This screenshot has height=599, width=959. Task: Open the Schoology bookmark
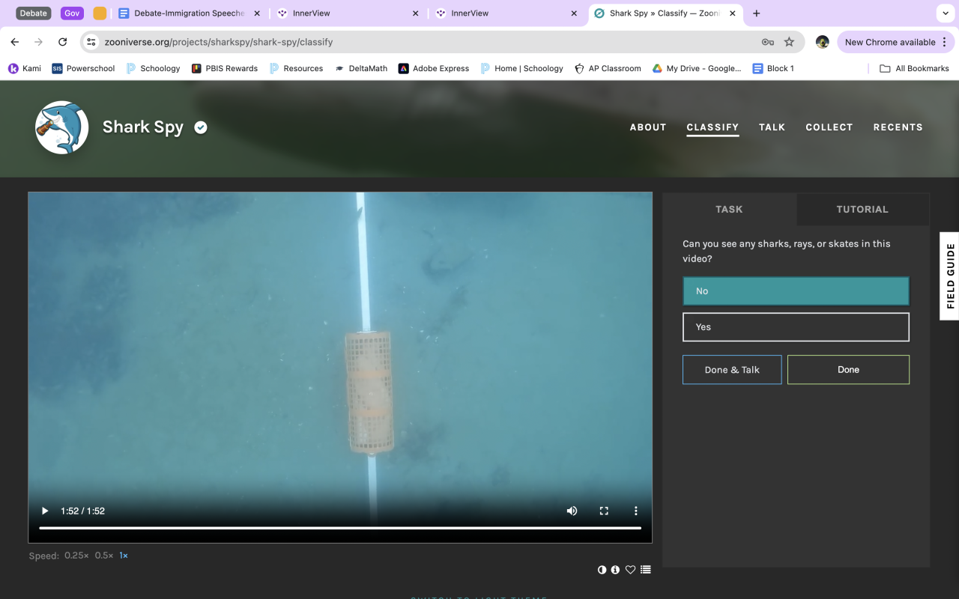153,68
